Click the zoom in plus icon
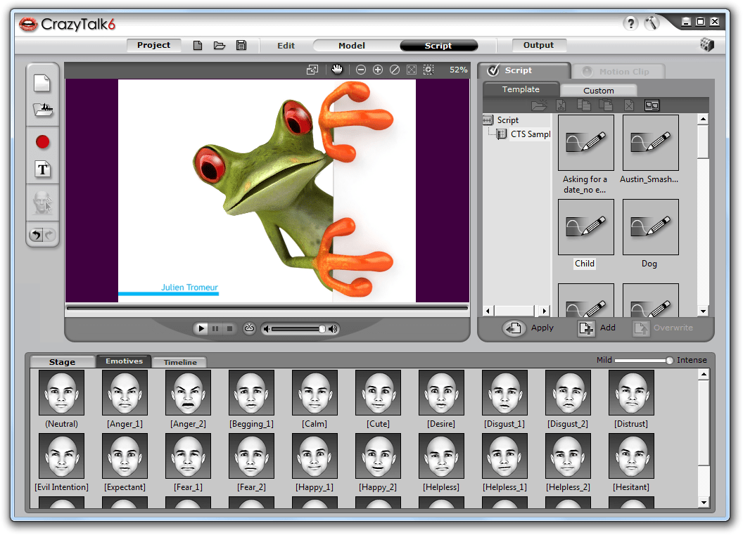The image size is (743, 535). coord(378,70)
